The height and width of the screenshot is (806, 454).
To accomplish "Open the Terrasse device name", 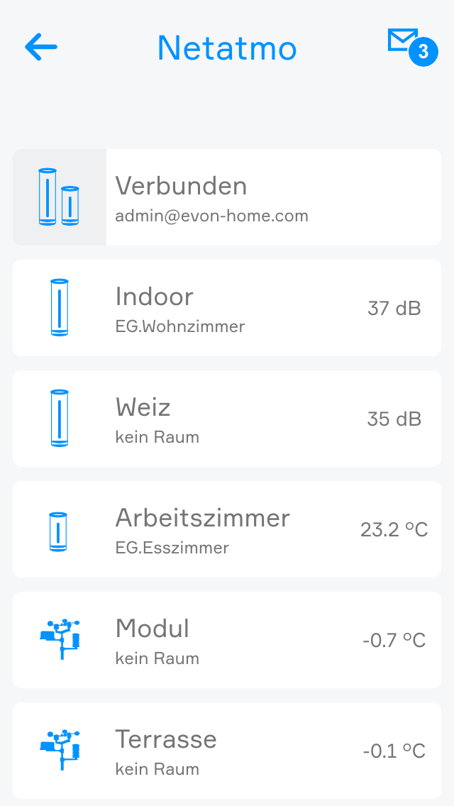I will 166,739.
